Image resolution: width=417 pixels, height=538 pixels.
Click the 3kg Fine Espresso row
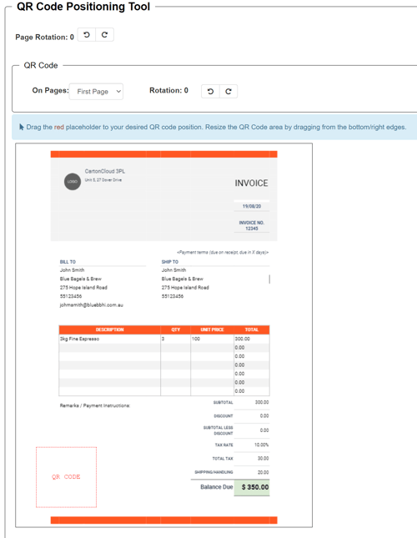[164, 339]
